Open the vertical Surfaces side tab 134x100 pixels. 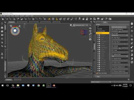pos(94,46)
